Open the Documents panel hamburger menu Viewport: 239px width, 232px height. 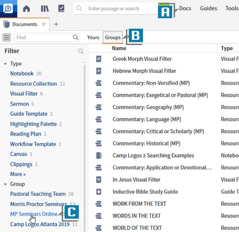pos(7,37)
